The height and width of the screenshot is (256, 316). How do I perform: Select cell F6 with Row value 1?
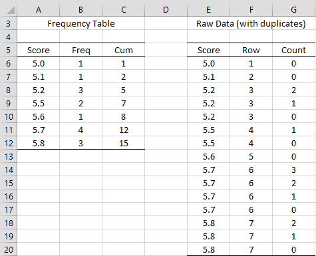coord(251,63)
